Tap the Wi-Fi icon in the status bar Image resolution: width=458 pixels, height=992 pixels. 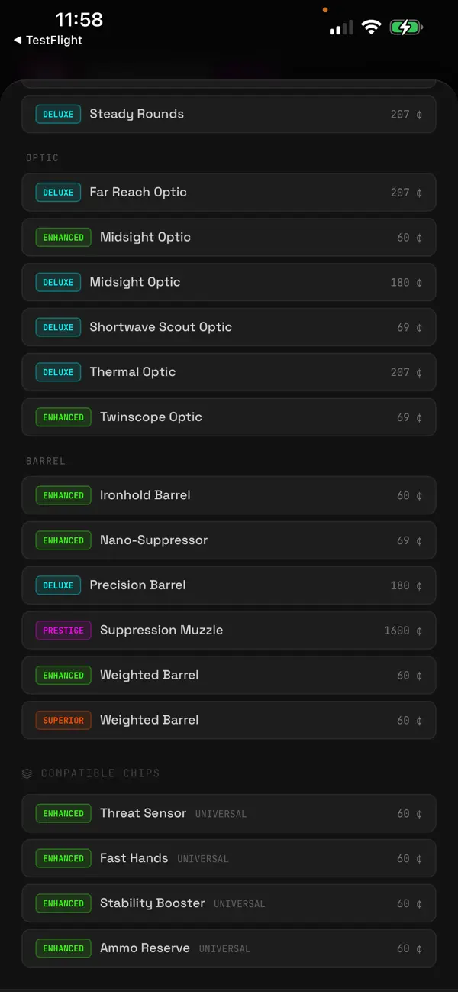point(372,26)
